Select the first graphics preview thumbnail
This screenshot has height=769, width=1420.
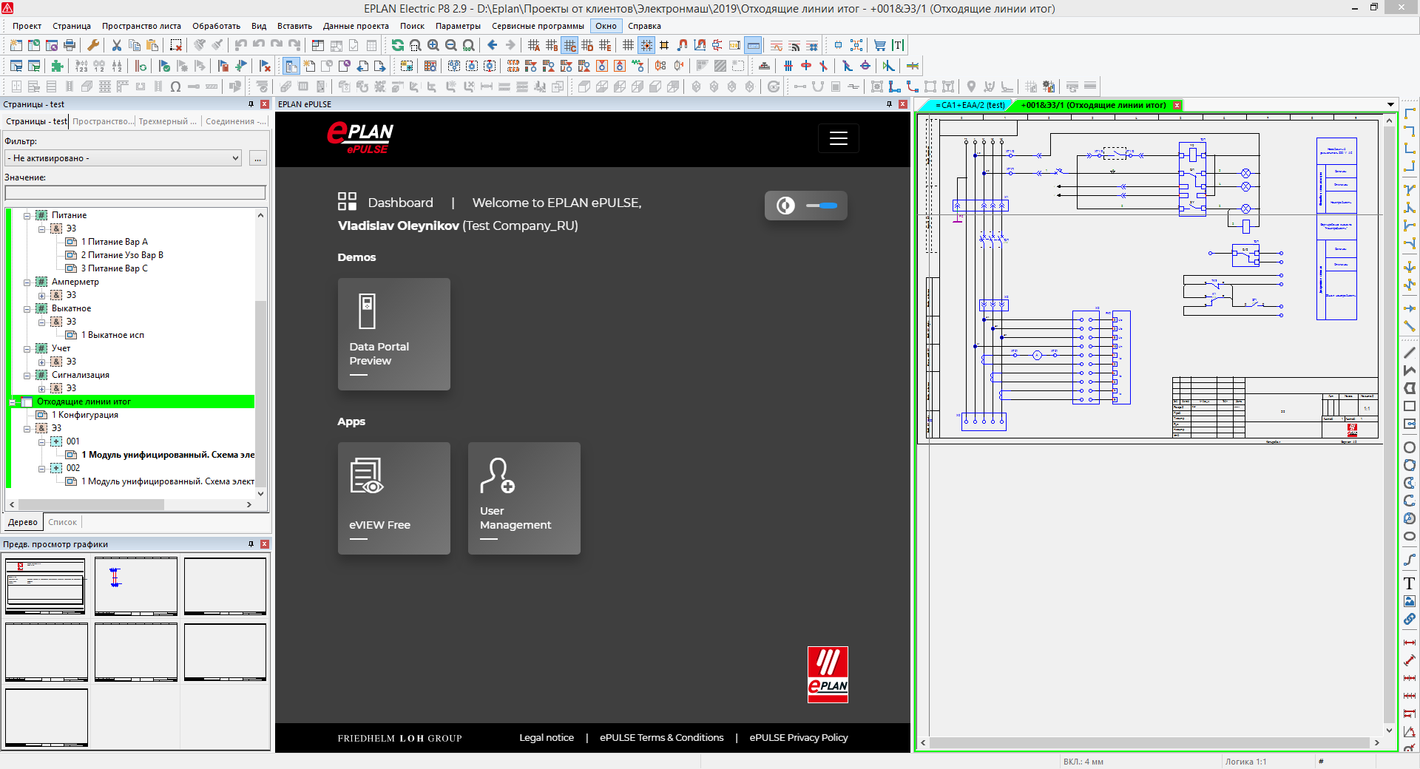tap(46, 586)
